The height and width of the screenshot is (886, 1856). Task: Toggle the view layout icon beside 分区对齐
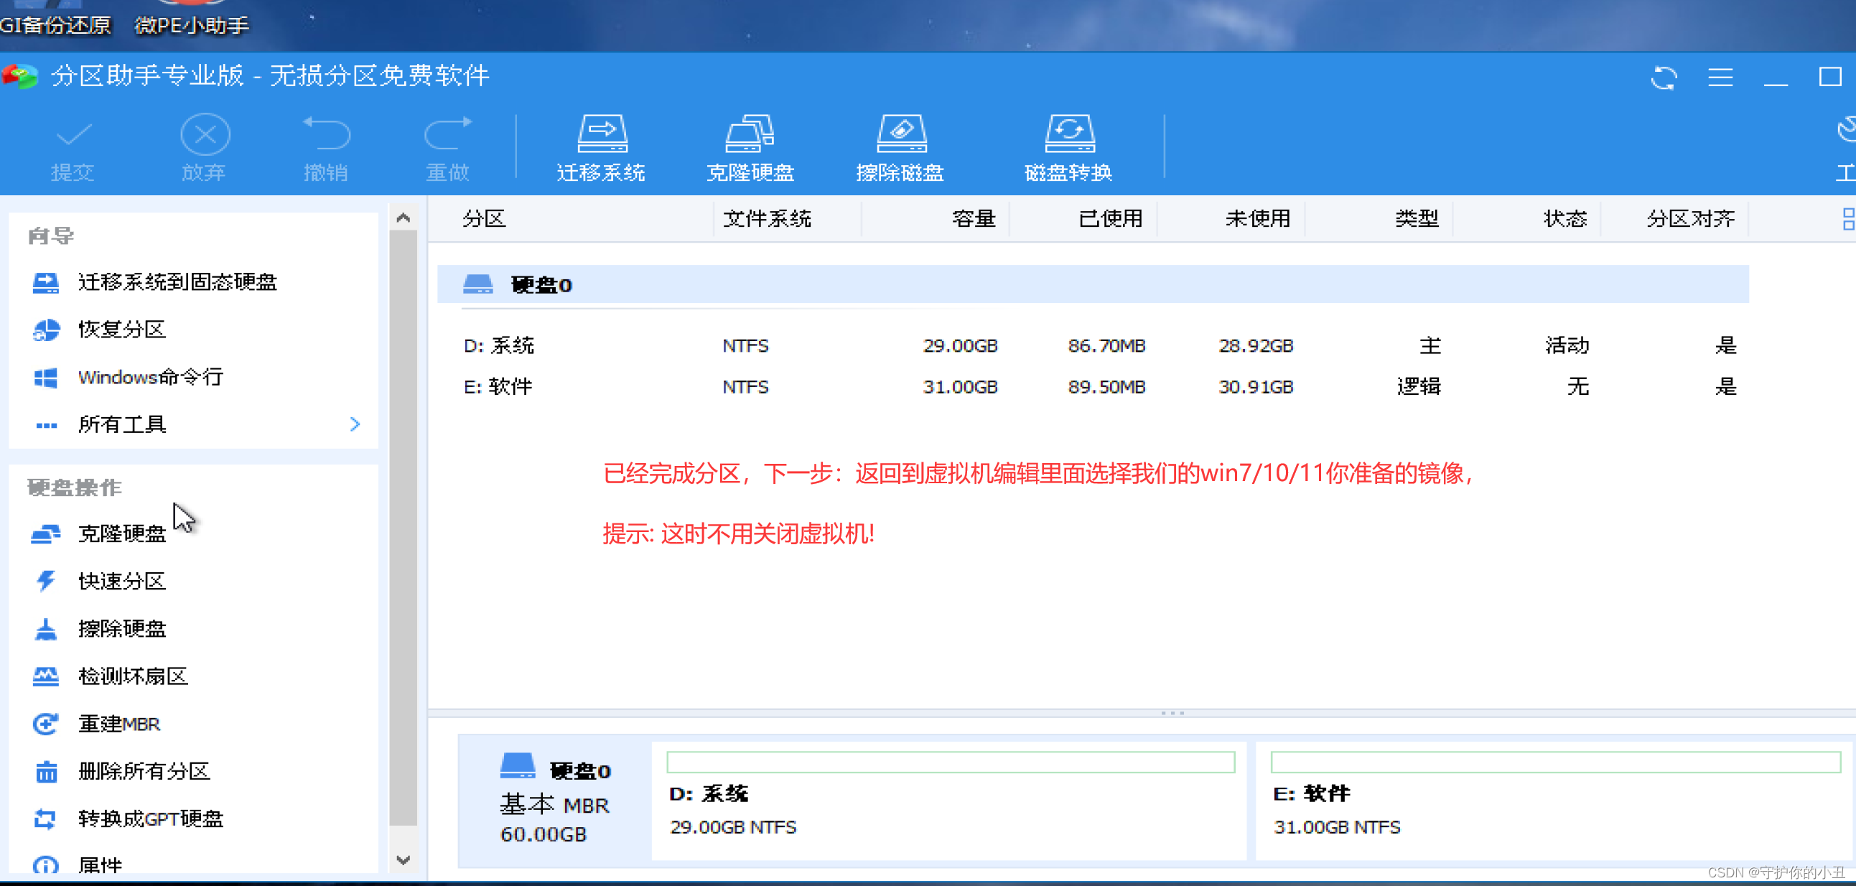(x=1848, y=219)
